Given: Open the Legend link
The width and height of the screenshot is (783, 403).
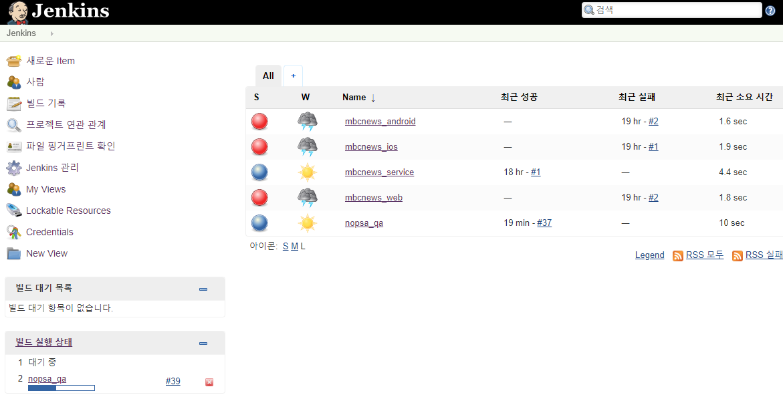Looking at the screenshot, I should coord(650,255).
